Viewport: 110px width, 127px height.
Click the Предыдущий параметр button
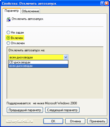coord(25,110)
